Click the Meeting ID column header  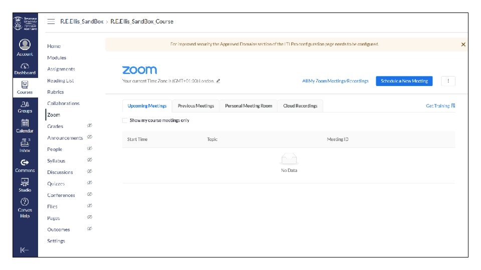click(x=338, y=139)
